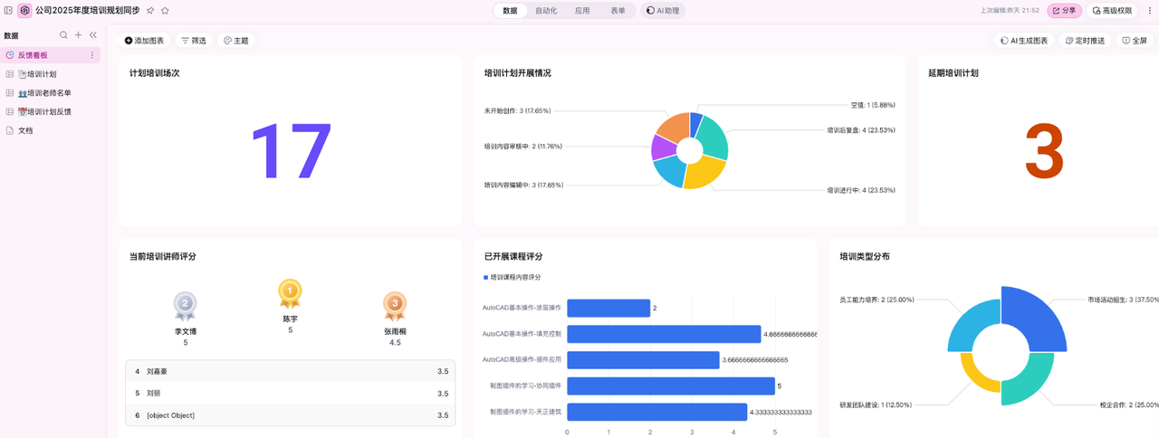
Task: Collapse the sidebar using double chevron
Action: point(92,35)
